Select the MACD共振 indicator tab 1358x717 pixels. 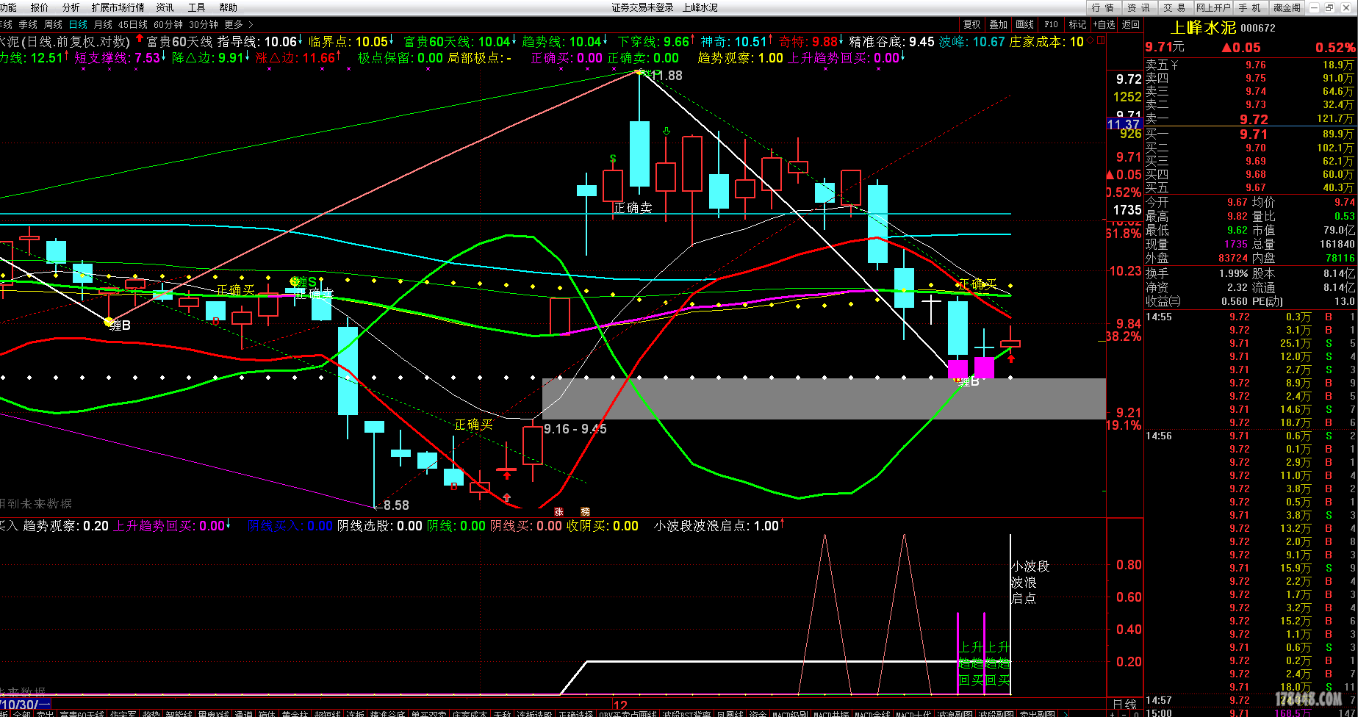pyautogui.click(x=832, y=712)
